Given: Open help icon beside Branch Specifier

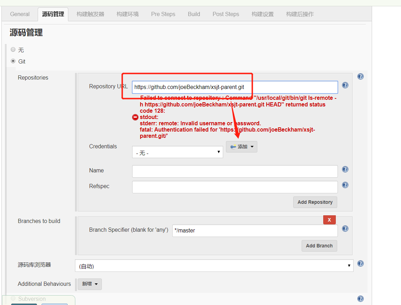Looking at the screenshot, I should click(x=345, y=229).
